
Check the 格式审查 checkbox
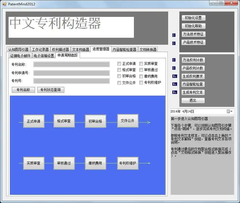119,70
